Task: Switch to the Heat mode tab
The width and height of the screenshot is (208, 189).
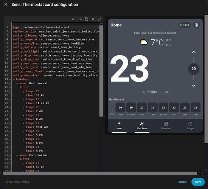Action: tap(119, 125)
